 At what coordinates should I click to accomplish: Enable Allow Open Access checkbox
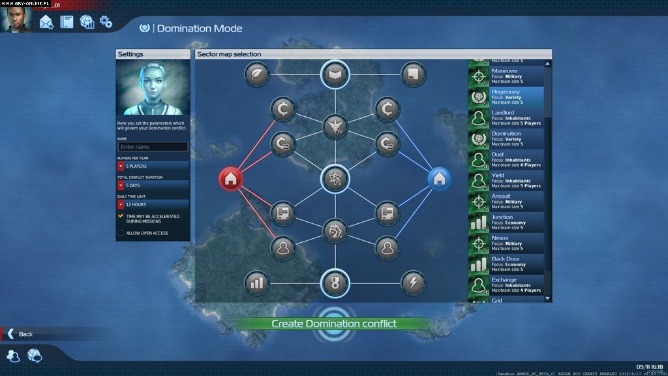[x=121, y=233]
